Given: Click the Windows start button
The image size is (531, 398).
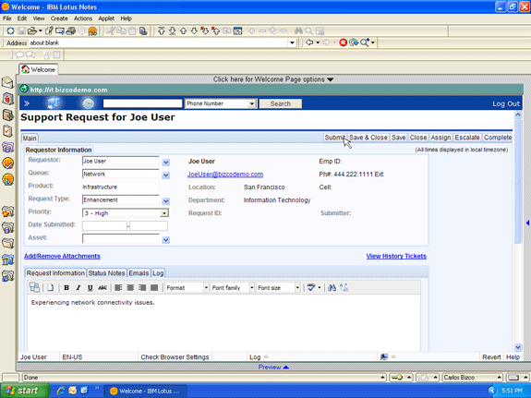Looking at the screenshot, I should click(x=24, y=391).
